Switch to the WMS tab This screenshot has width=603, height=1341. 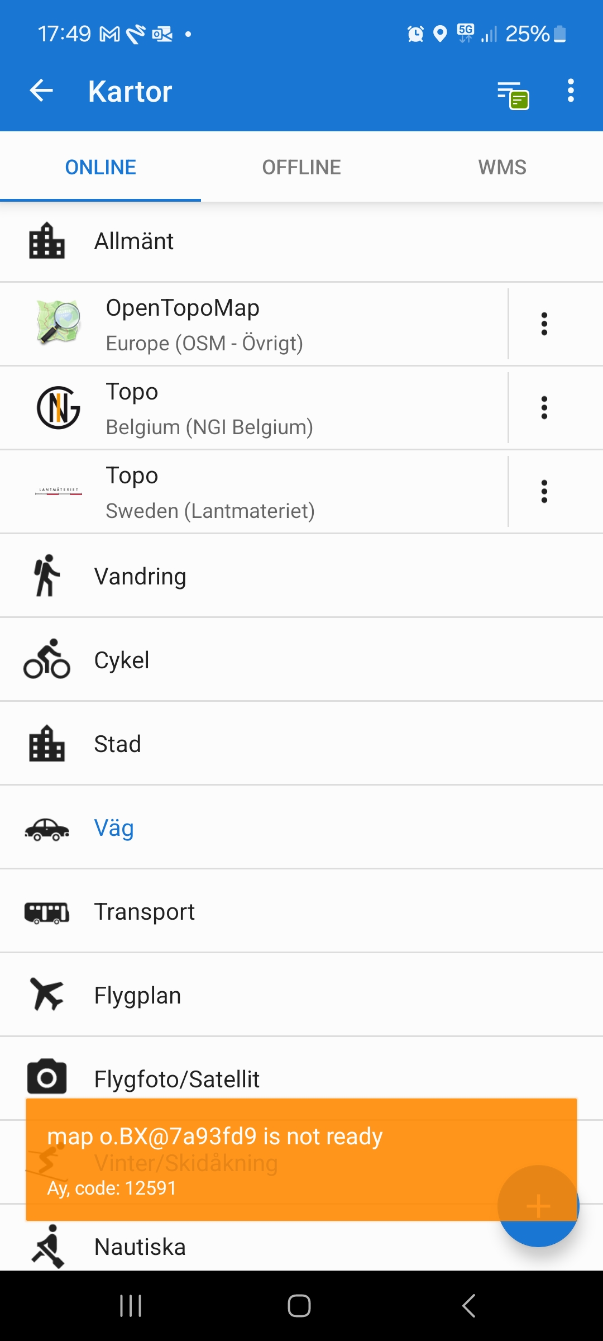tap(502, 167)
